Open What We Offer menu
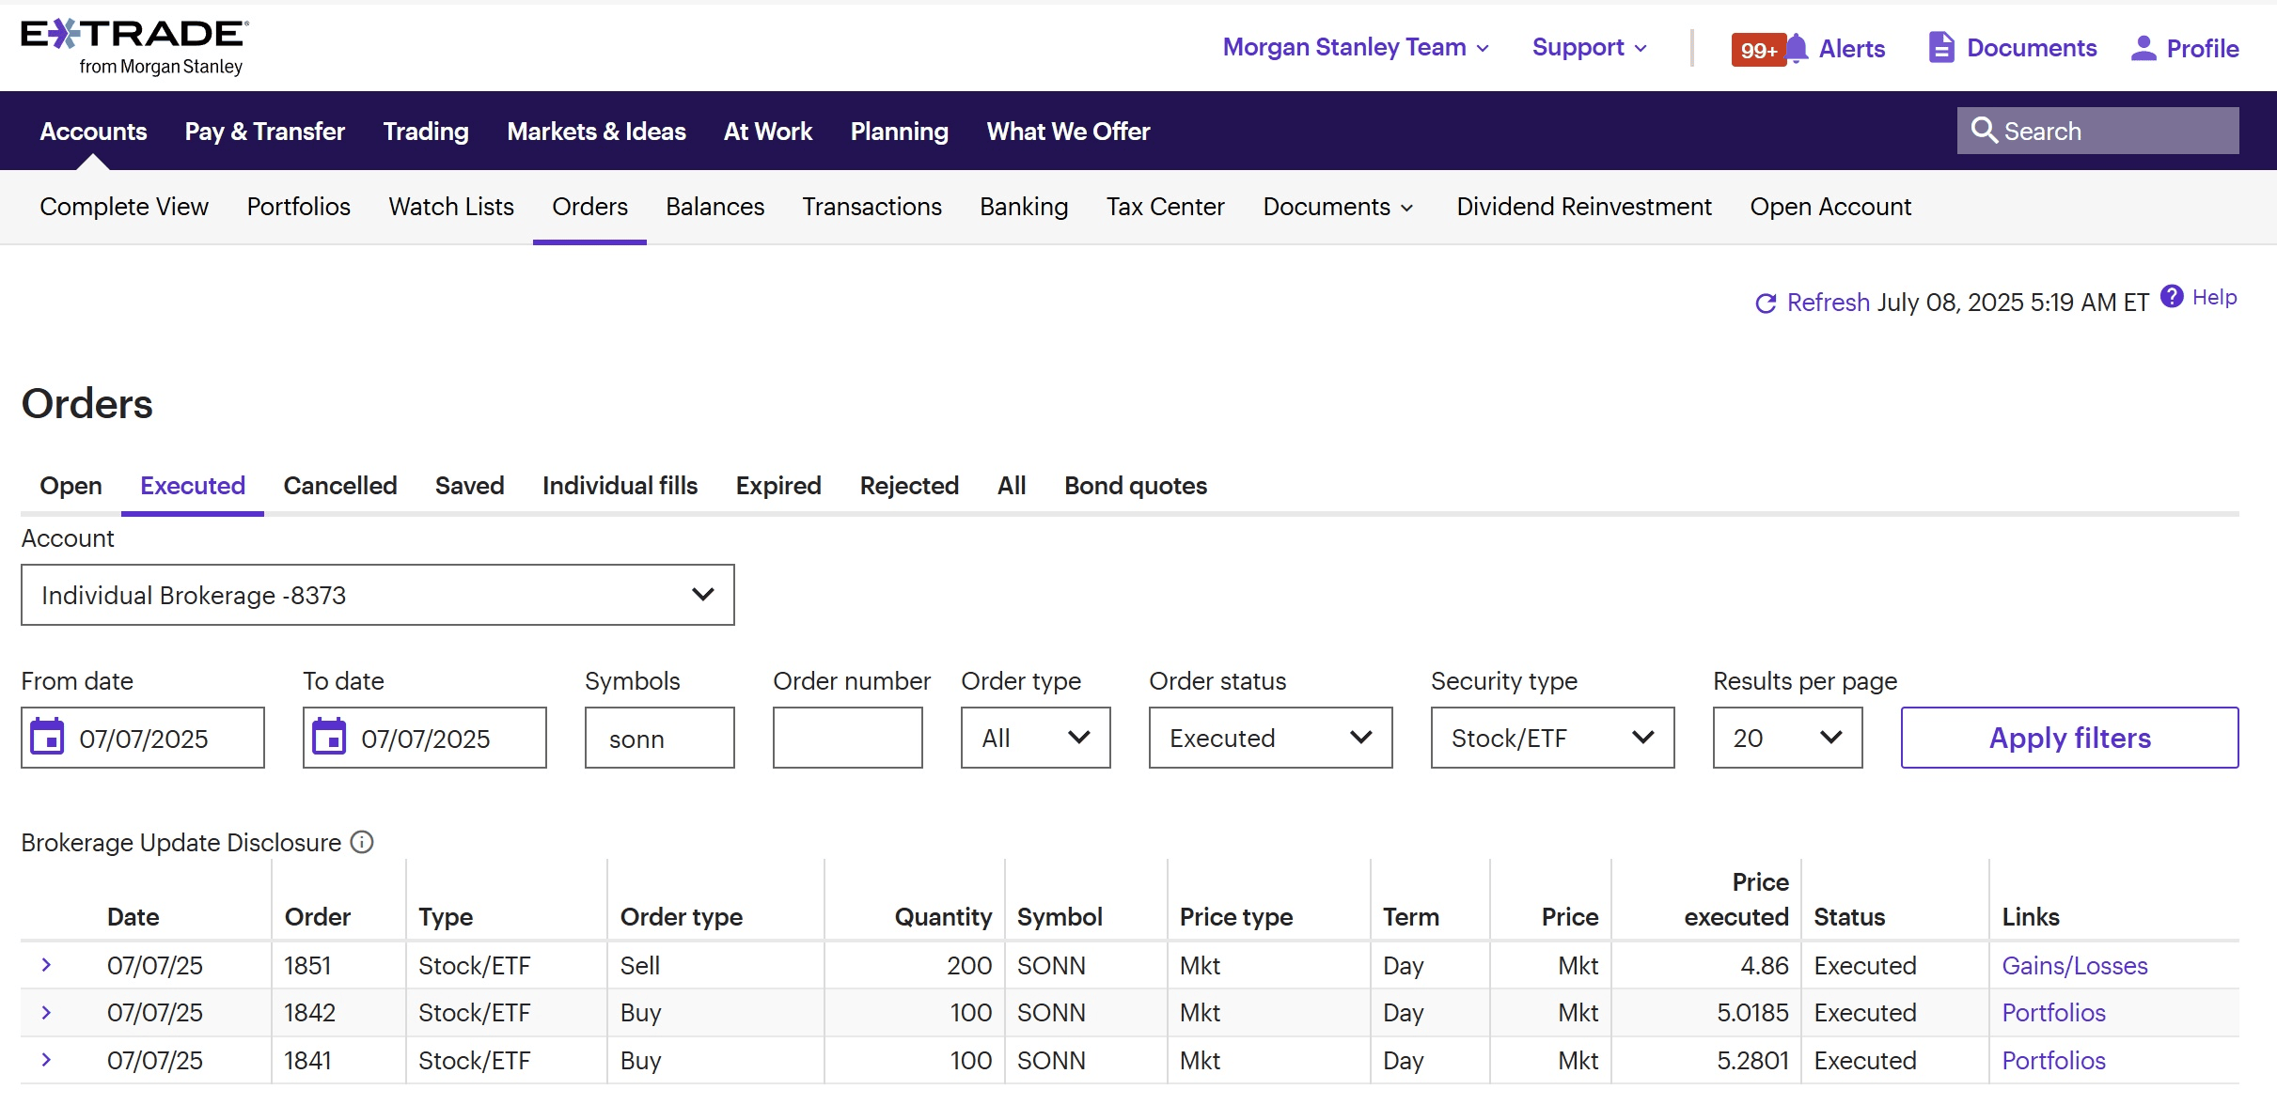 (1068, 132)
